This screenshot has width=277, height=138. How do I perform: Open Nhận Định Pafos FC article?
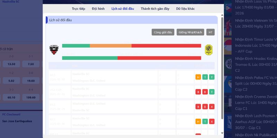(x=256, y=83)
